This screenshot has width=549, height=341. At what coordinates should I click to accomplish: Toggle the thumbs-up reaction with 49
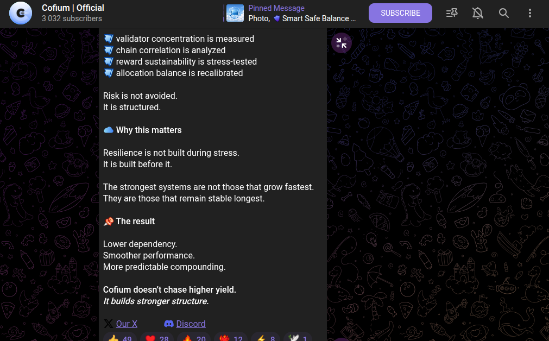120,338
